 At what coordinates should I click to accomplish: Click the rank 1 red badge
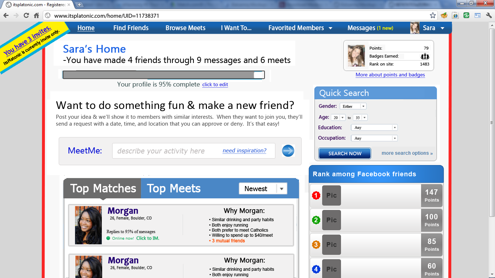(x=316, y=195)
